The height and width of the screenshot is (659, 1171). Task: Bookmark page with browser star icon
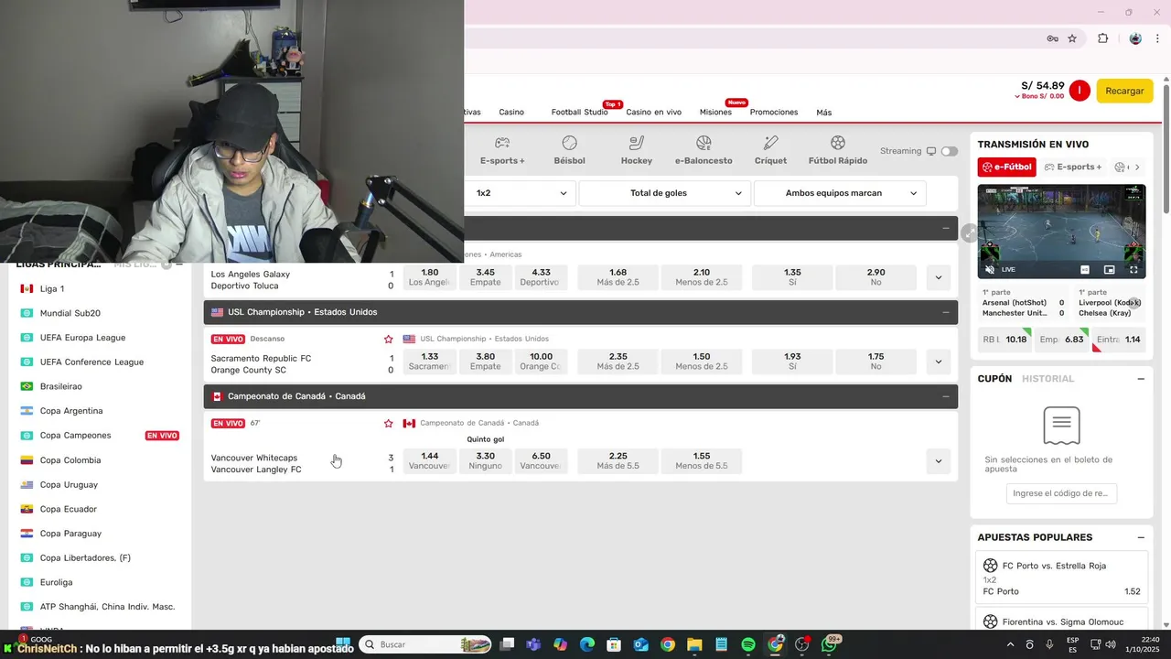tap(1072, 38)
